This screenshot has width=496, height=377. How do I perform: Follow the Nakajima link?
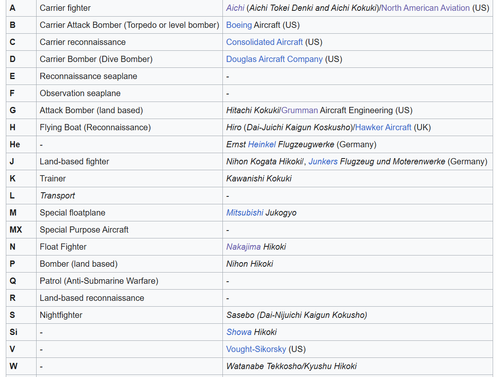[x=243, y=247]
